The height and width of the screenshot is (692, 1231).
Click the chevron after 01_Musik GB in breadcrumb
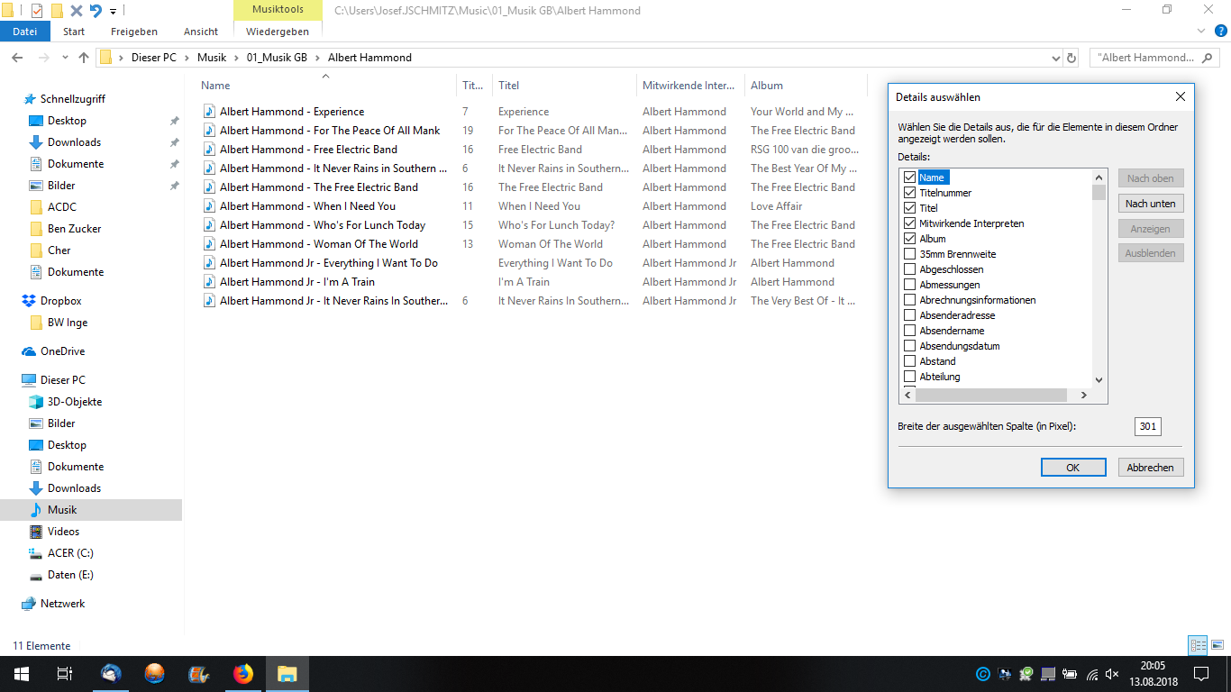317,58
